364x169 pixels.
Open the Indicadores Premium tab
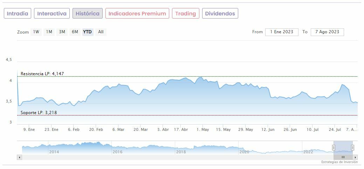(137, 14)
